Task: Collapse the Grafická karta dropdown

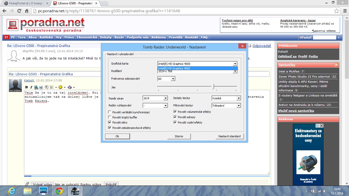Action: pyautogui.click(x=235, y=64)
